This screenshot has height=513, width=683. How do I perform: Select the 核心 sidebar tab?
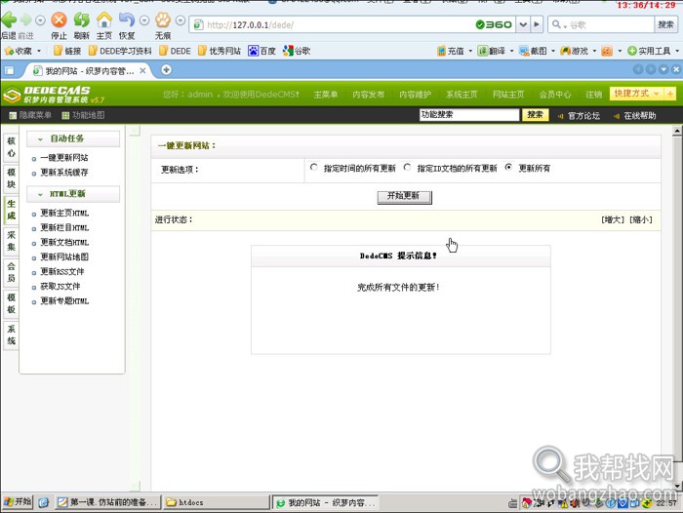click(12, 146)
